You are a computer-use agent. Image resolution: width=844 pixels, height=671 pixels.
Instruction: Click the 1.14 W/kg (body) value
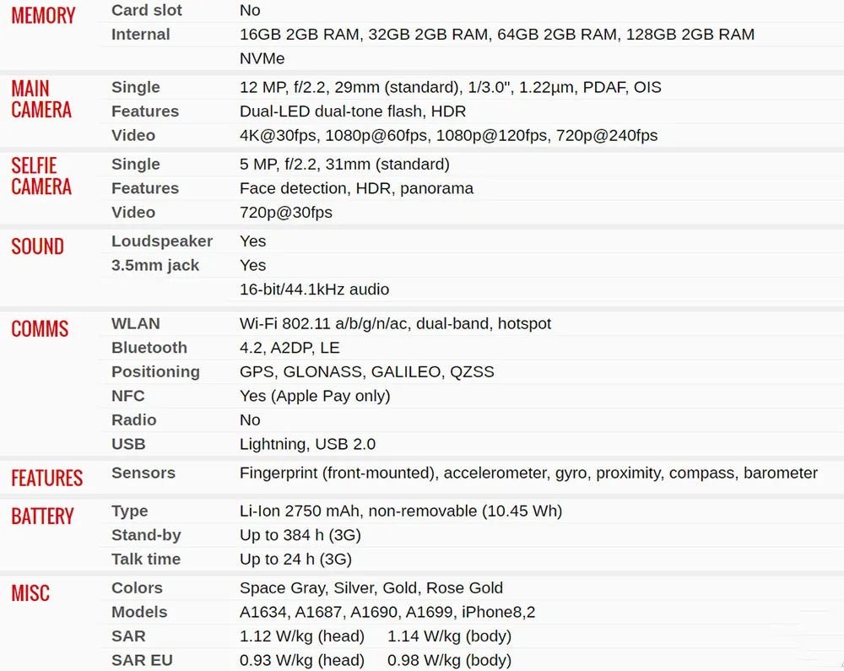[450, 636]
